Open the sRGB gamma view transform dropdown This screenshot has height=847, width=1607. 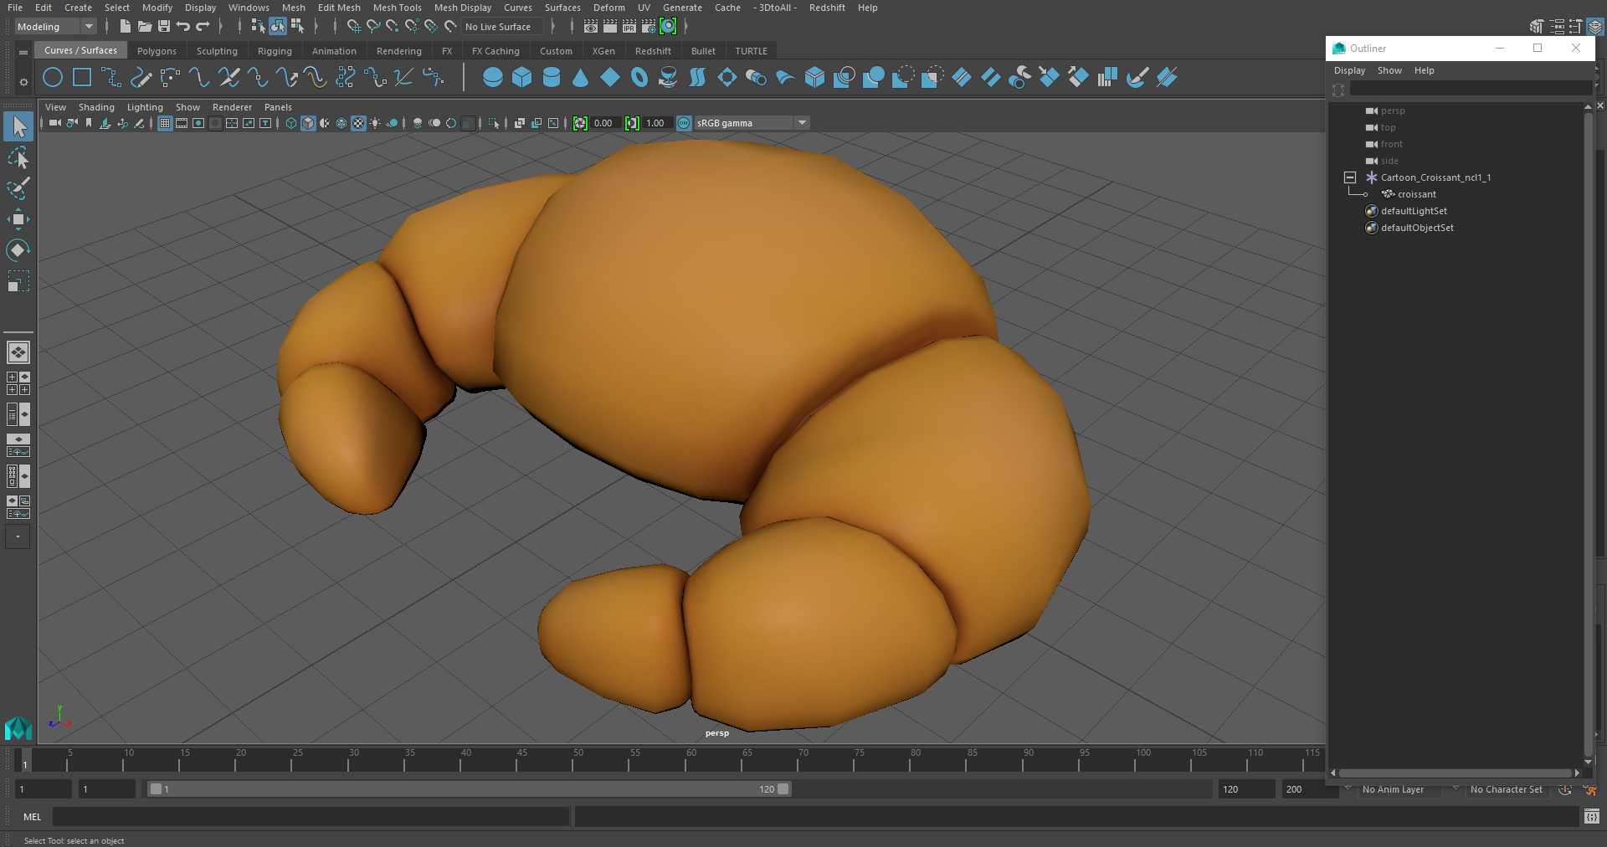(752, 123)
